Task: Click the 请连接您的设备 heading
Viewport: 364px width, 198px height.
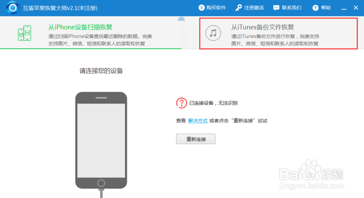Action: point(101,71)
